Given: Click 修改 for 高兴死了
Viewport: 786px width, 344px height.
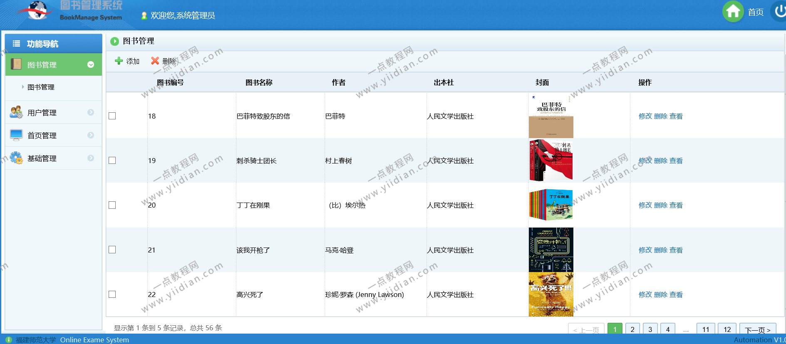Looking at the screenshot, I should pyautogui.click(x=645, y=295).
